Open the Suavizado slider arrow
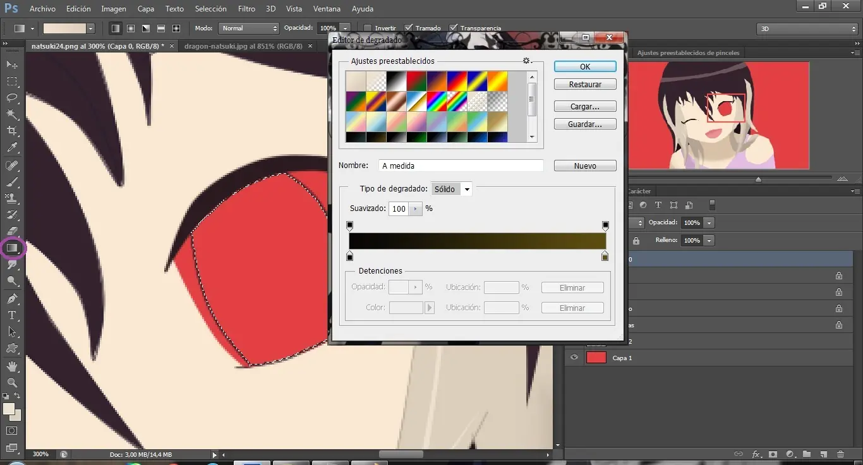This screenshot has height=465, width=863. tap(415, 208)
